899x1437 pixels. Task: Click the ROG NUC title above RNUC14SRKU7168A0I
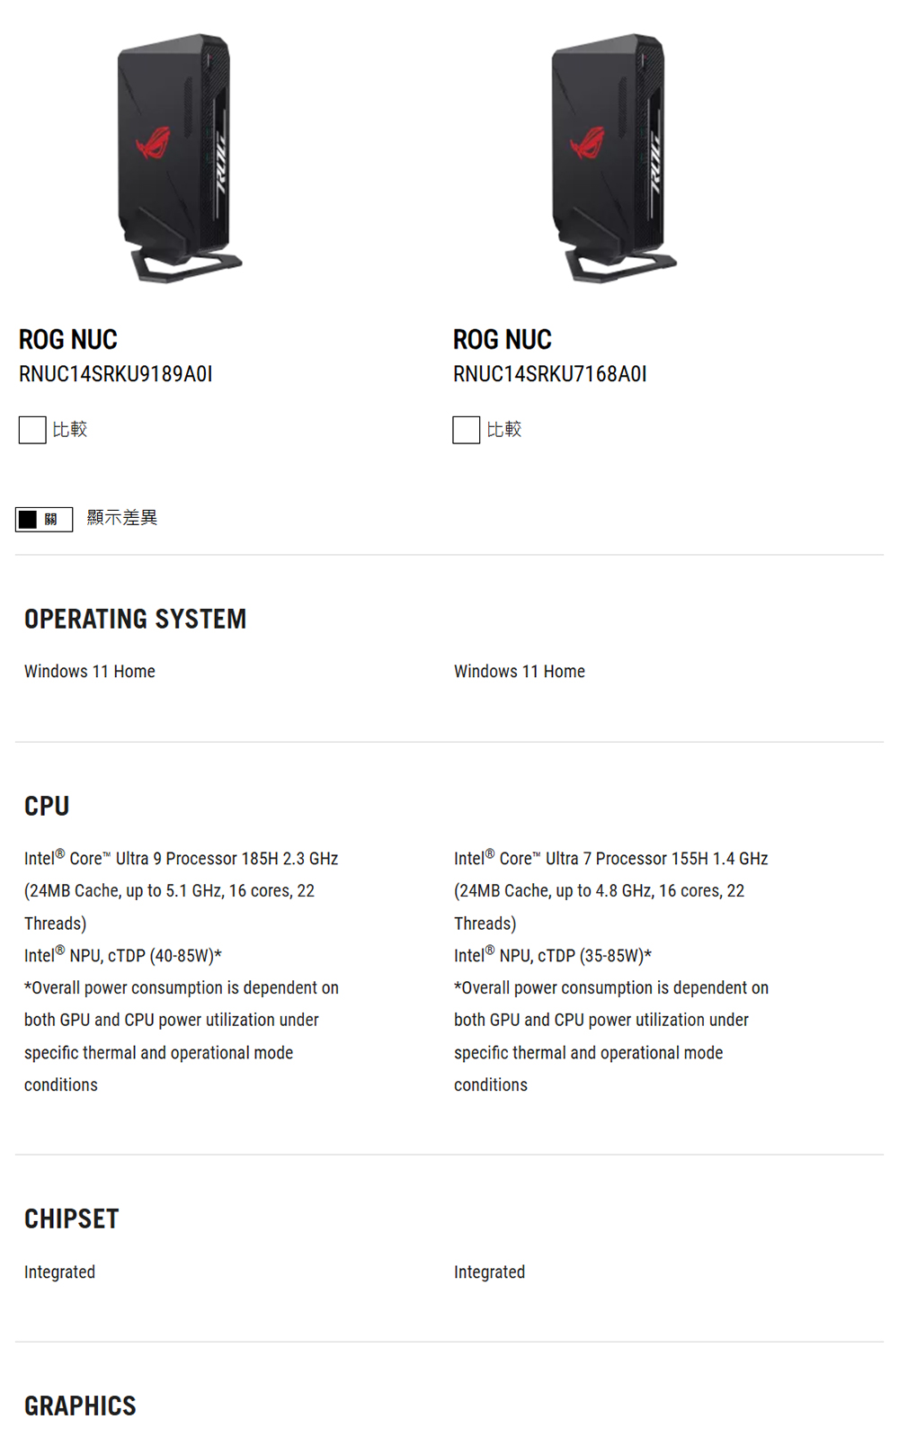point(503,340)
